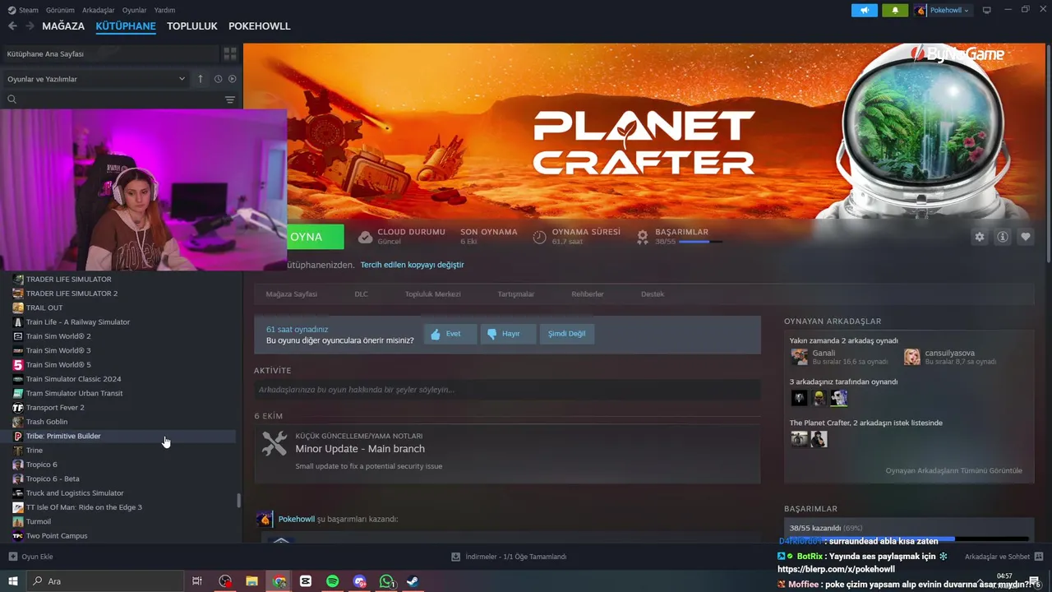Switch to library grid view icon

point(230,53)
